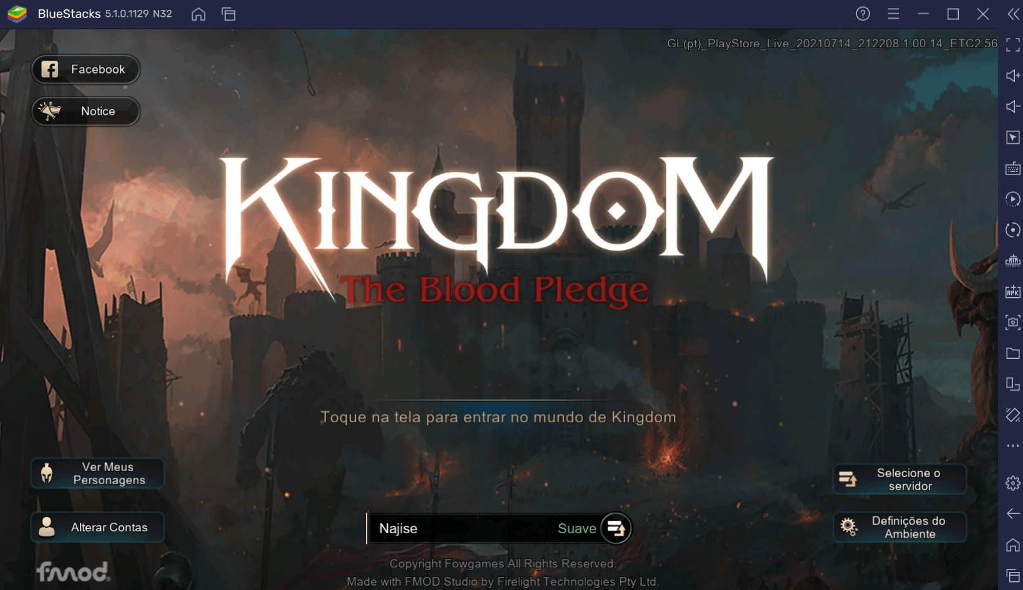This screenshot has height=590, width=1023.
Task: Click the build version text in the top corner
Action: pyautogui.click(x=832, y=44)
